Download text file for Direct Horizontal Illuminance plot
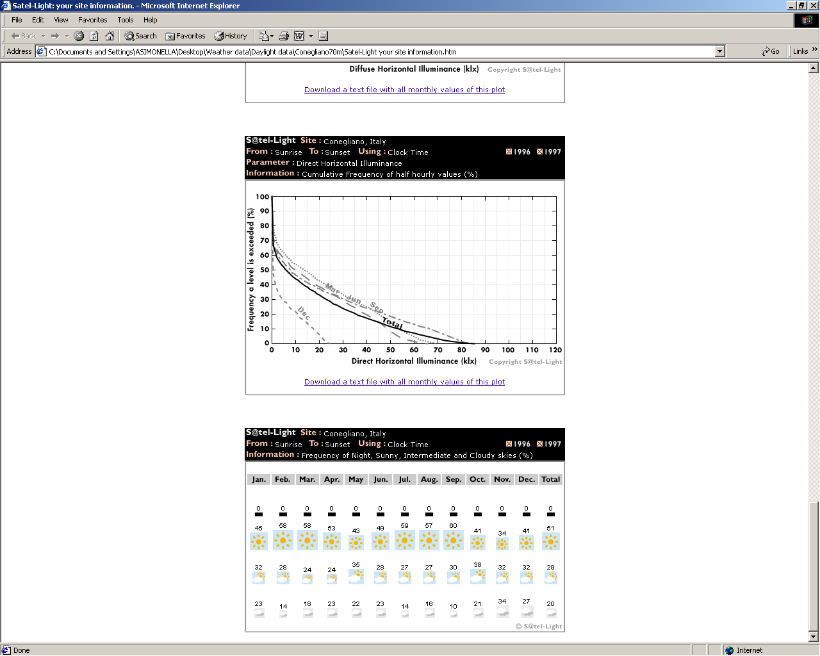 tap(404, 382)
